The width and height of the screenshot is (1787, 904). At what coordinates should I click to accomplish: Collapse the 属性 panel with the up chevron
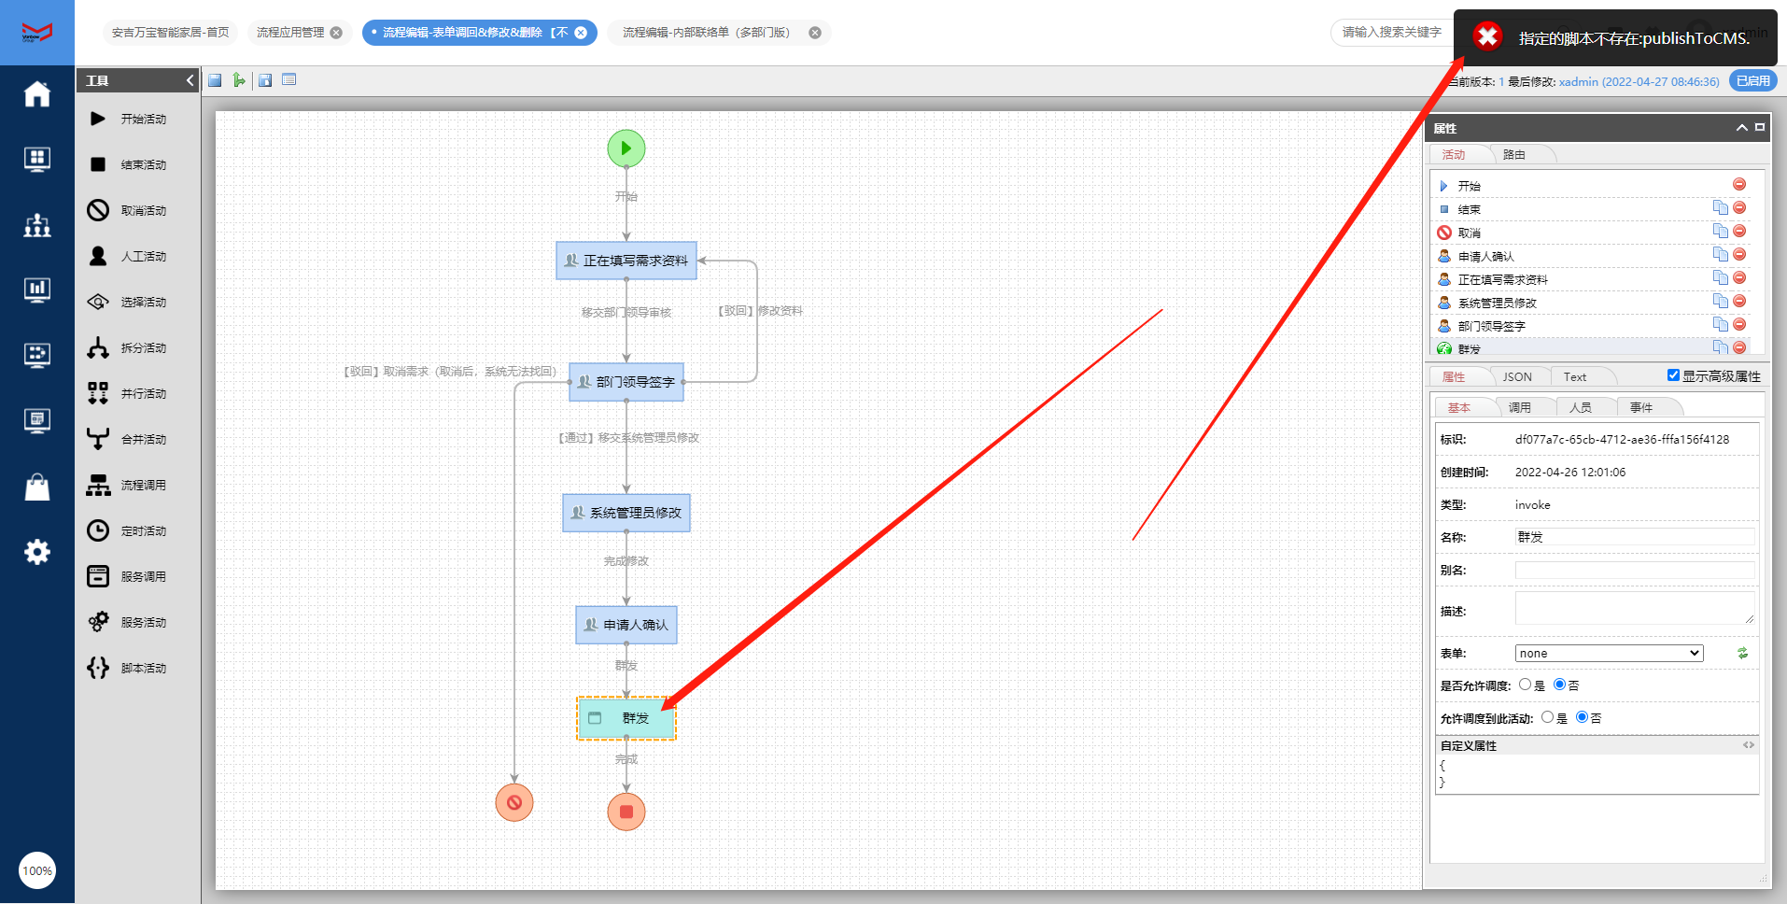(1741, 128)
